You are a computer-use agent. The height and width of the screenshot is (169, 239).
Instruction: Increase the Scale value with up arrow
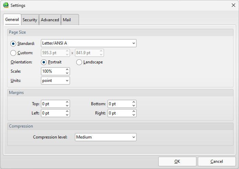67,70
